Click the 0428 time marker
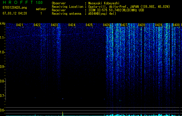 [x=141, y=25]
